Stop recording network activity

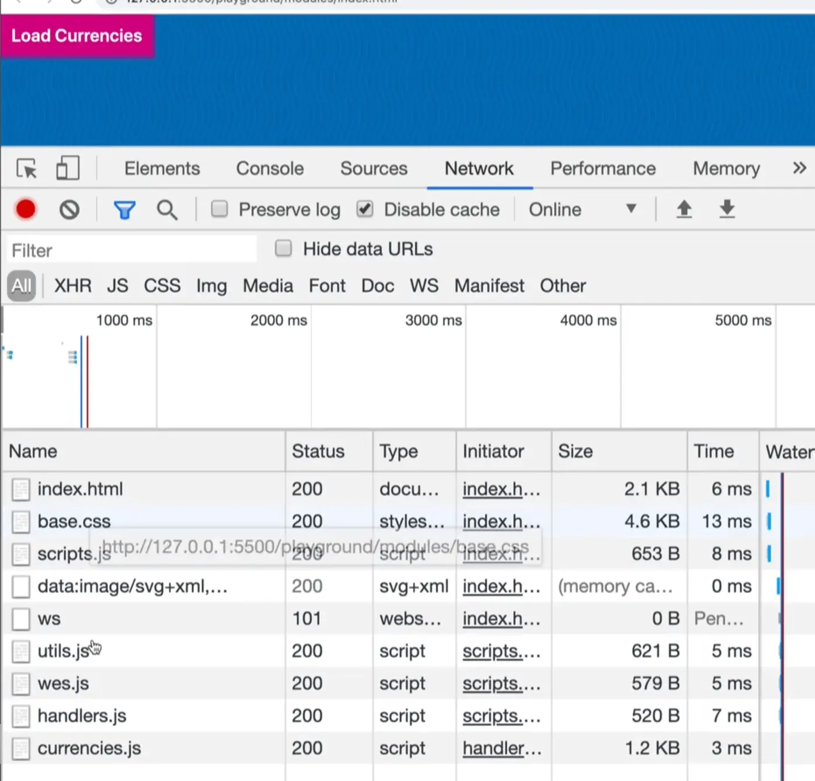[25, 209]
